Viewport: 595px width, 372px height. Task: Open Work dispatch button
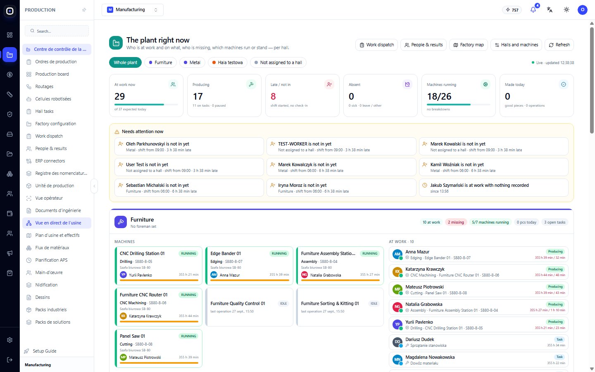point(377,45)
